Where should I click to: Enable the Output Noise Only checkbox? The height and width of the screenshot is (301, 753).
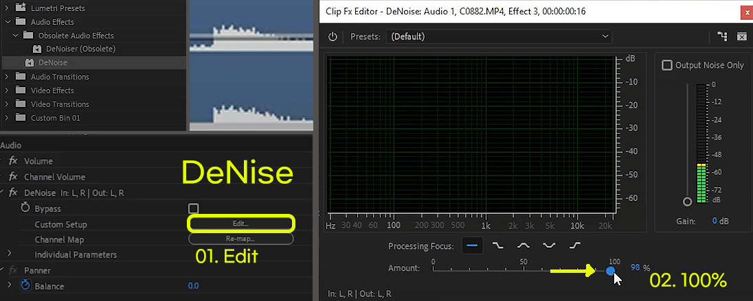[667, 65]
